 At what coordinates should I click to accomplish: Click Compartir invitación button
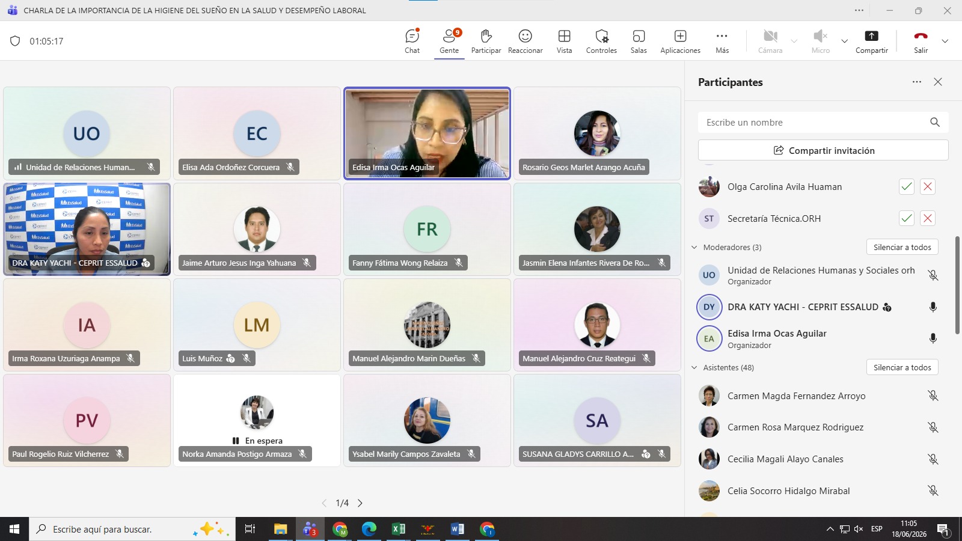(x=823, y=150)
